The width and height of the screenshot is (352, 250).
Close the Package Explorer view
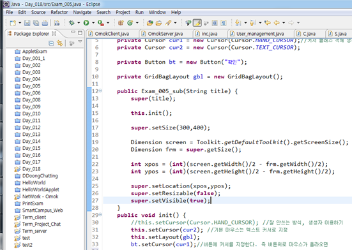(x=54, y=34)
